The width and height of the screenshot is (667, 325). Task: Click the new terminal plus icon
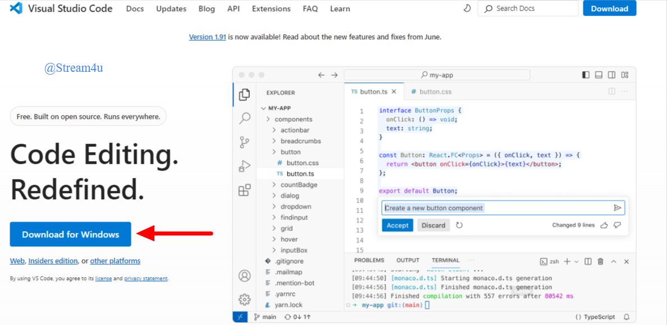[x=567, y=262]
